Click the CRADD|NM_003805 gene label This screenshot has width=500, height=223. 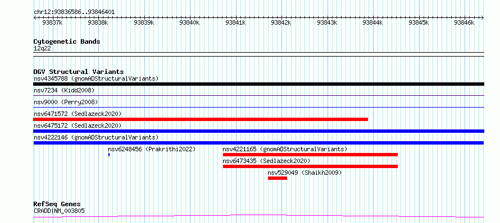coord(60,211)
